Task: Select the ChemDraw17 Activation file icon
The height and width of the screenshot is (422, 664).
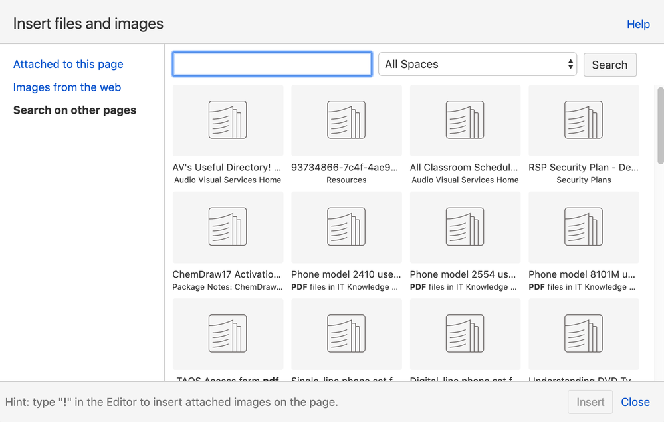Action: [x=228, y=227]
